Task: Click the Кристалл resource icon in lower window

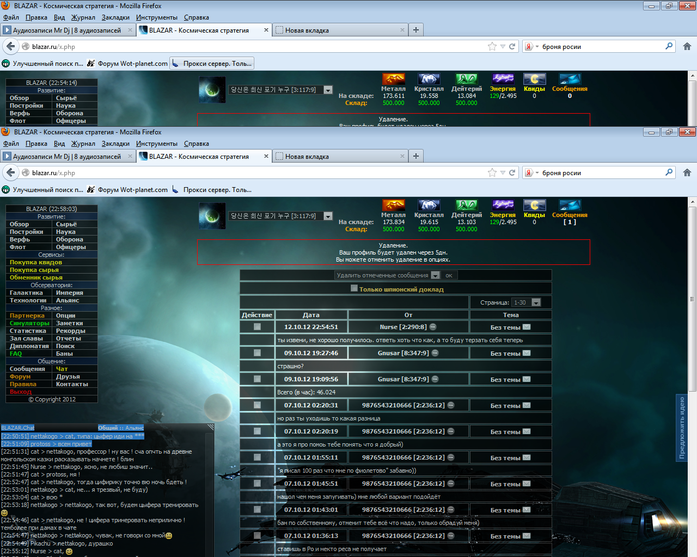Action: point(429,205)
